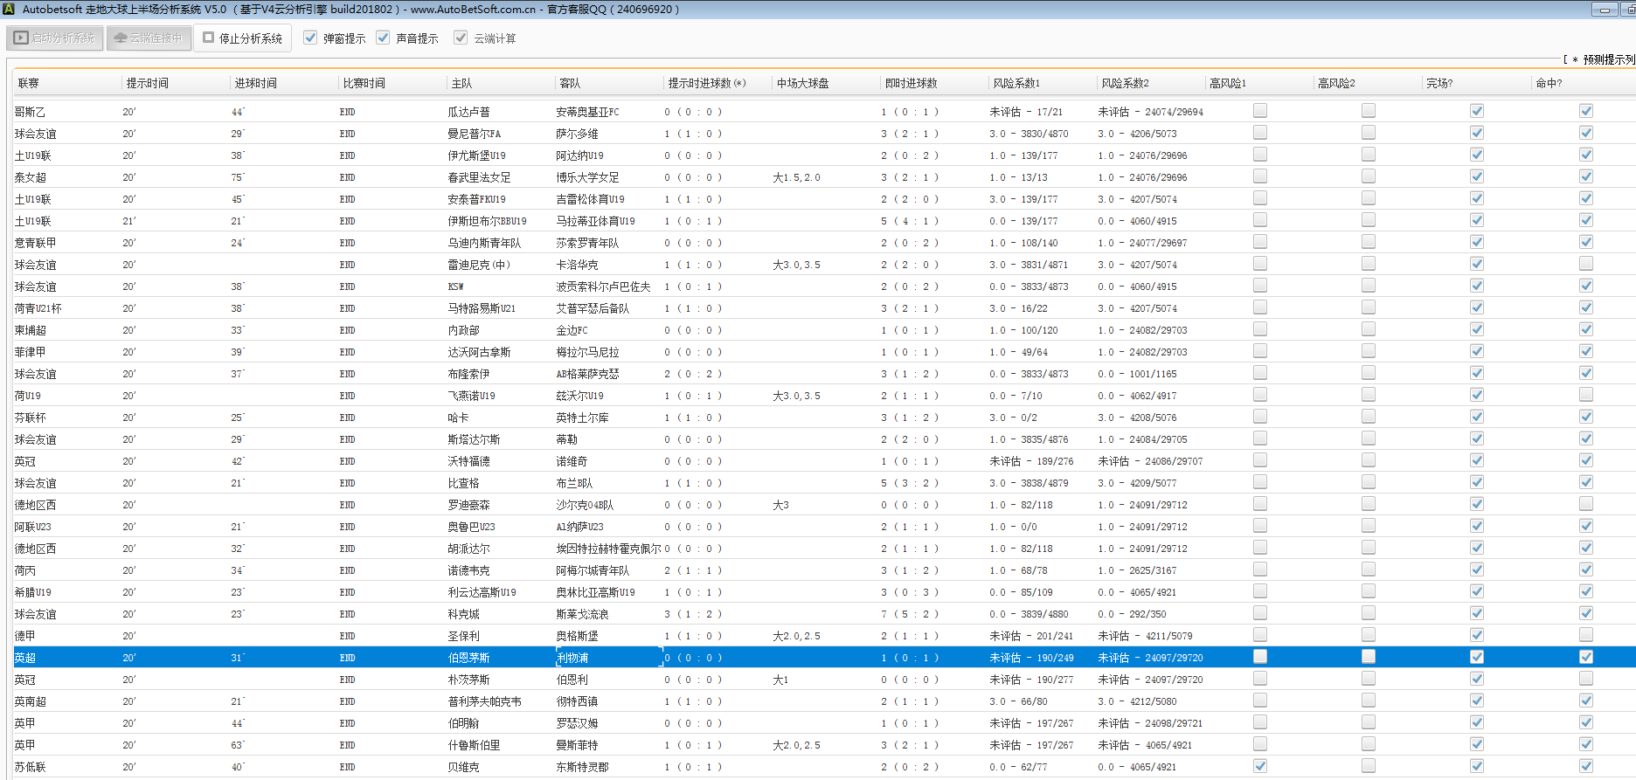Image resolution: width=1636 pixels, height=780 pixels.
Task: Select the highlighted 伯恩茅斯 vs 利物浦 row
Action: (468, 658)
